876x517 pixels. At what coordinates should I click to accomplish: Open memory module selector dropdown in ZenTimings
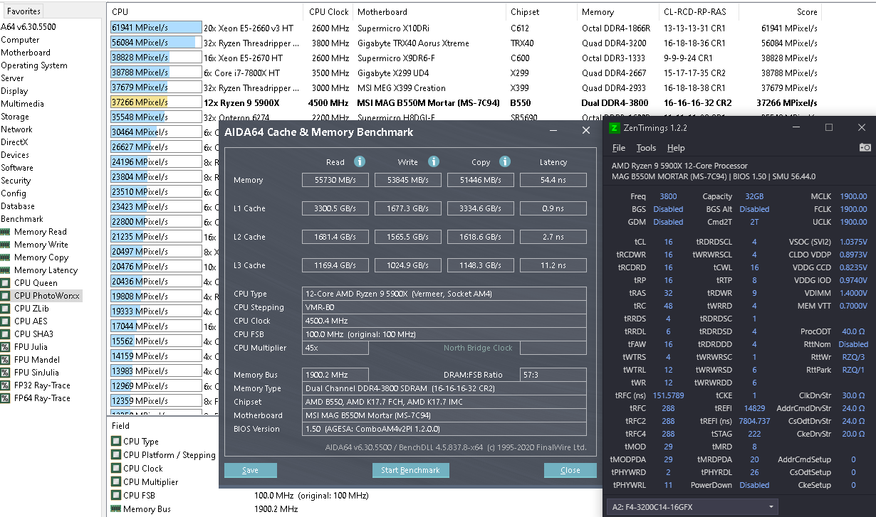pyautogui.click(x=692, y=507)
